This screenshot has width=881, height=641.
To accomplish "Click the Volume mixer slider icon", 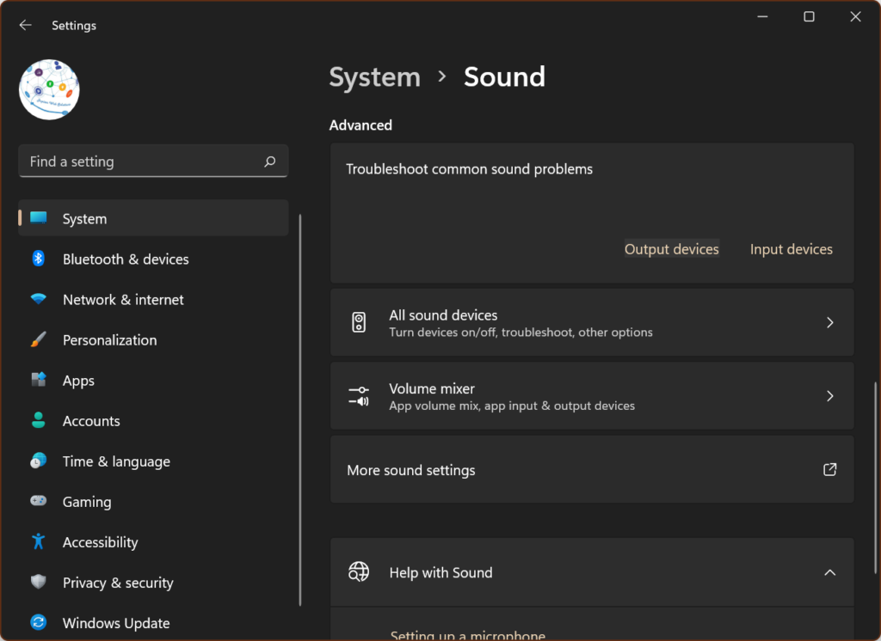I will pos(359,396).
